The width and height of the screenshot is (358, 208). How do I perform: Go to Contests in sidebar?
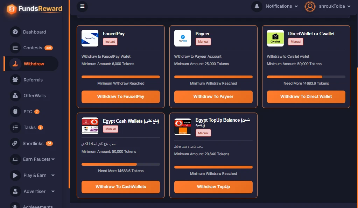[33, 48]
